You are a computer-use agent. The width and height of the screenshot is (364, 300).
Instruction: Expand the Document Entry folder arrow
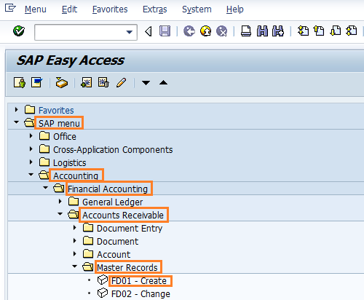pyautogui.click(x=75, y=228)
